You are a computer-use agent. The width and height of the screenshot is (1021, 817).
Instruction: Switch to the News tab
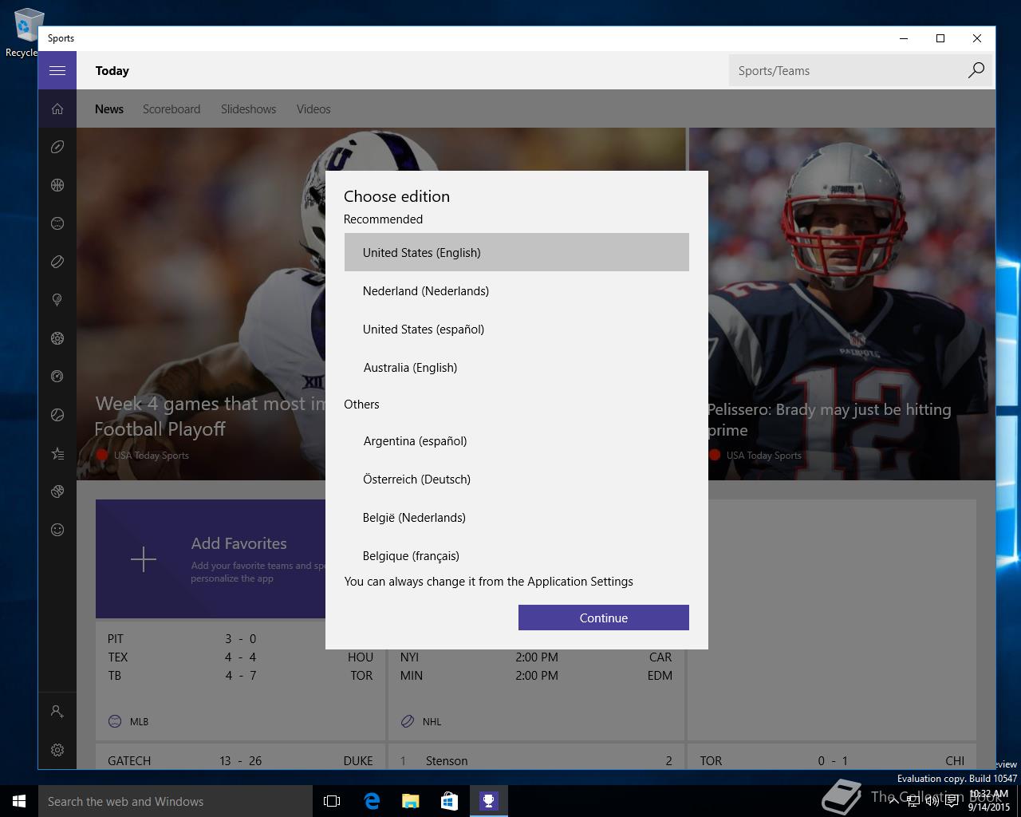tap(109, 109)
